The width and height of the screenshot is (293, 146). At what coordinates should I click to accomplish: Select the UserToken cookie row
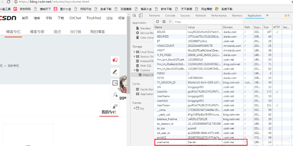(x=223, y=105)
